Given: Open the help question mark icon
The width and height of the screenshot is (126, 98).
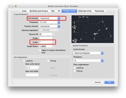Looking at the screenshot, I should (12, 82).
